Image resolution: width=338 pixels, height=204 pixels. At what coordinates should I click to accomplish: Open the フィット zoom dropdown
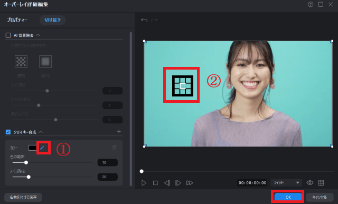(286, 183)
